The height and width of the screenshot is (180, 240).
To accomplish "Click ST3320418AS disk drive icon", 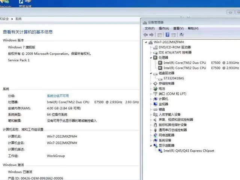I will (x=160, y=79).
